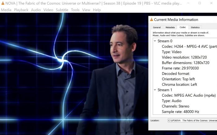Select 'Orientation: Top left' row
Image resolution: width=217 pixels, height=135 pixels.
[x=178, y=79]
